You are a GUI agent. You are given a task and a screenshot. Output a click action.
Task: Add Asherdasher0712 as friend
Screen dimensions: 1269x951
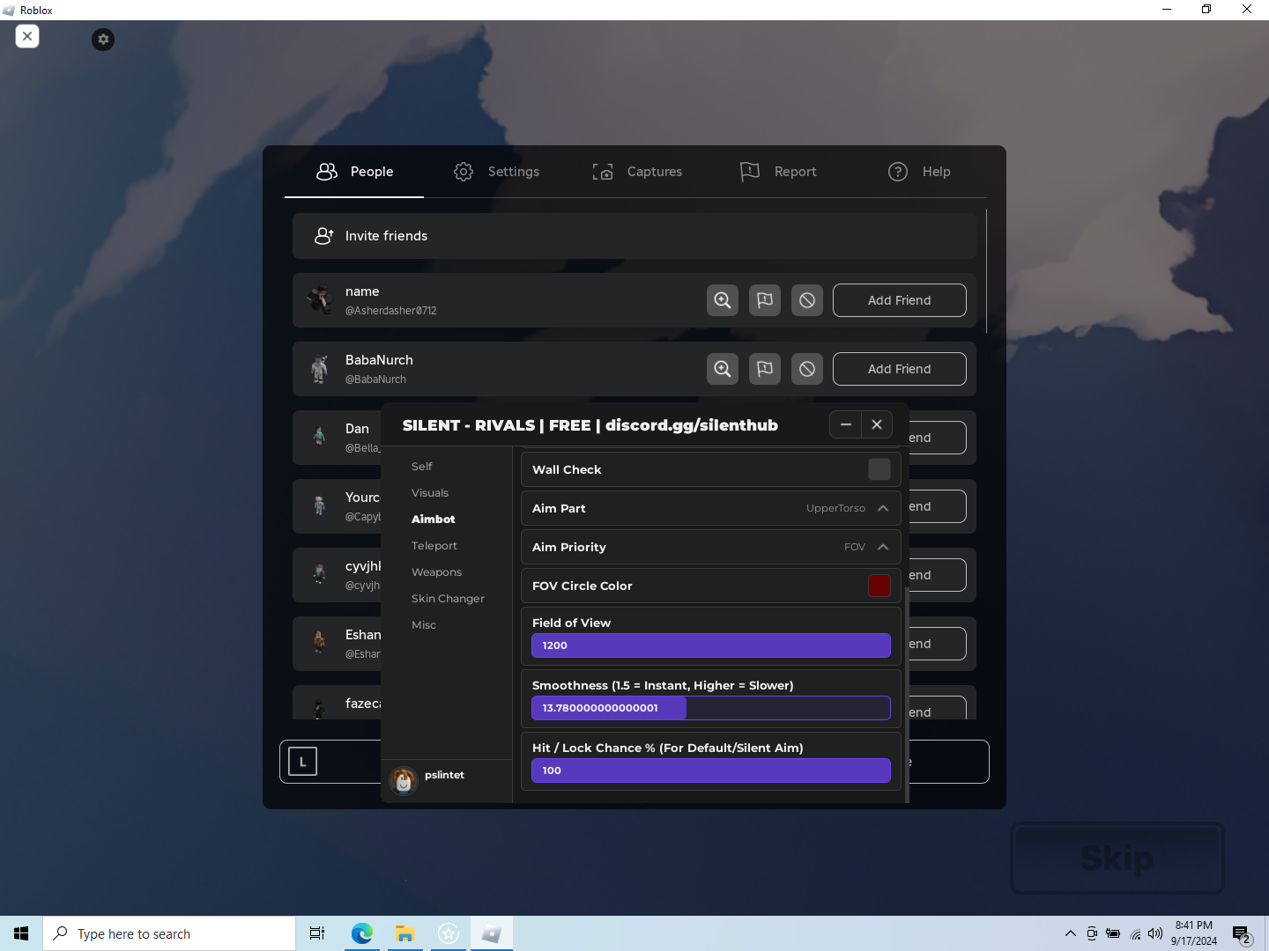coord(900,300)
